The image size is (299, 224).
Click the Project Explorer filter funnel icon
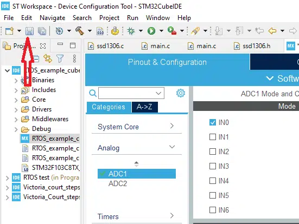(60, 58)
